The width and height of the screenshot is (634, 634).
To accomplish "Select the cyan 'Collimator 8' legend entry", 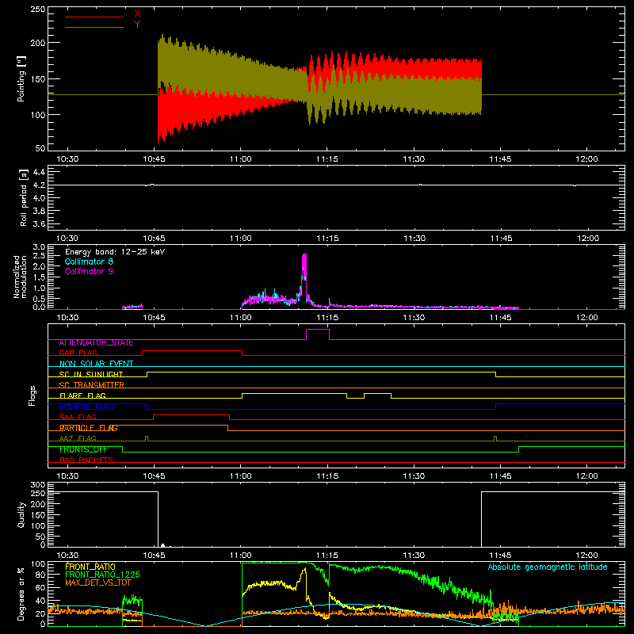I will click(89, 262).
